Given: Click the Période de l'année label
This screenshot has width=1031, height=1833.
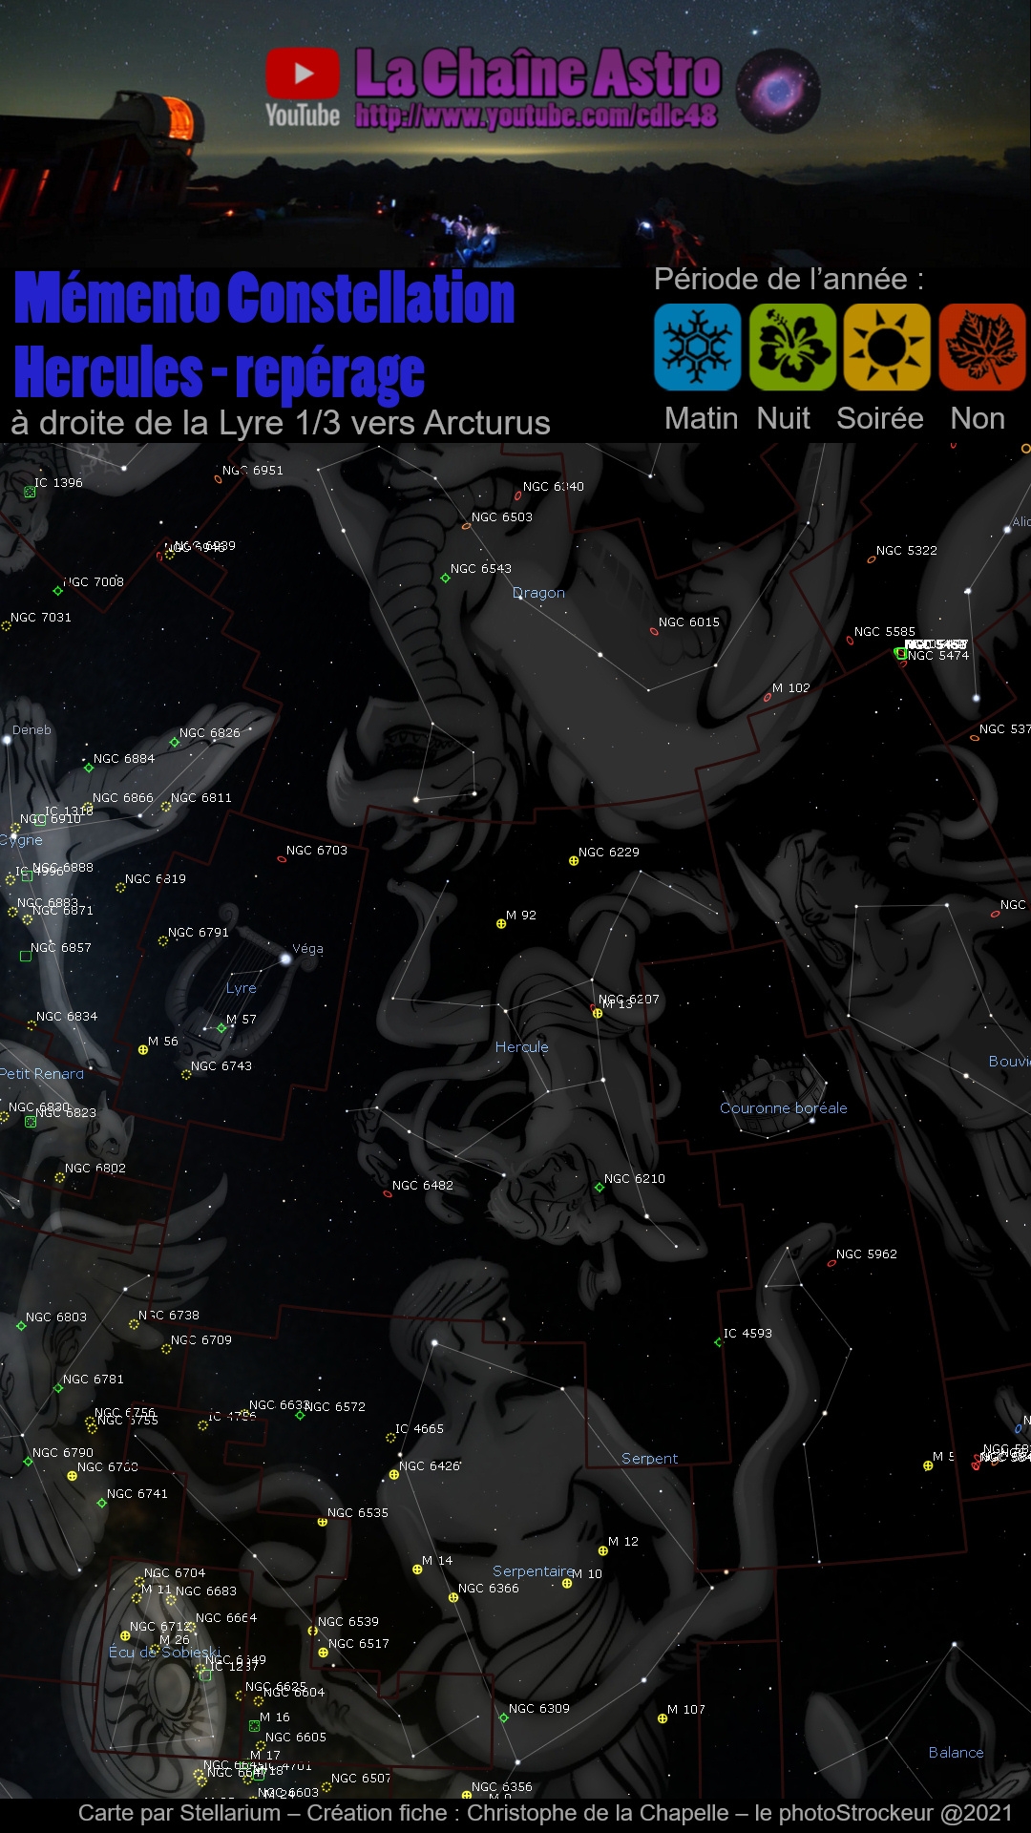Looking at the screenshot, I should pyautogui.click(x=789, y=279).
